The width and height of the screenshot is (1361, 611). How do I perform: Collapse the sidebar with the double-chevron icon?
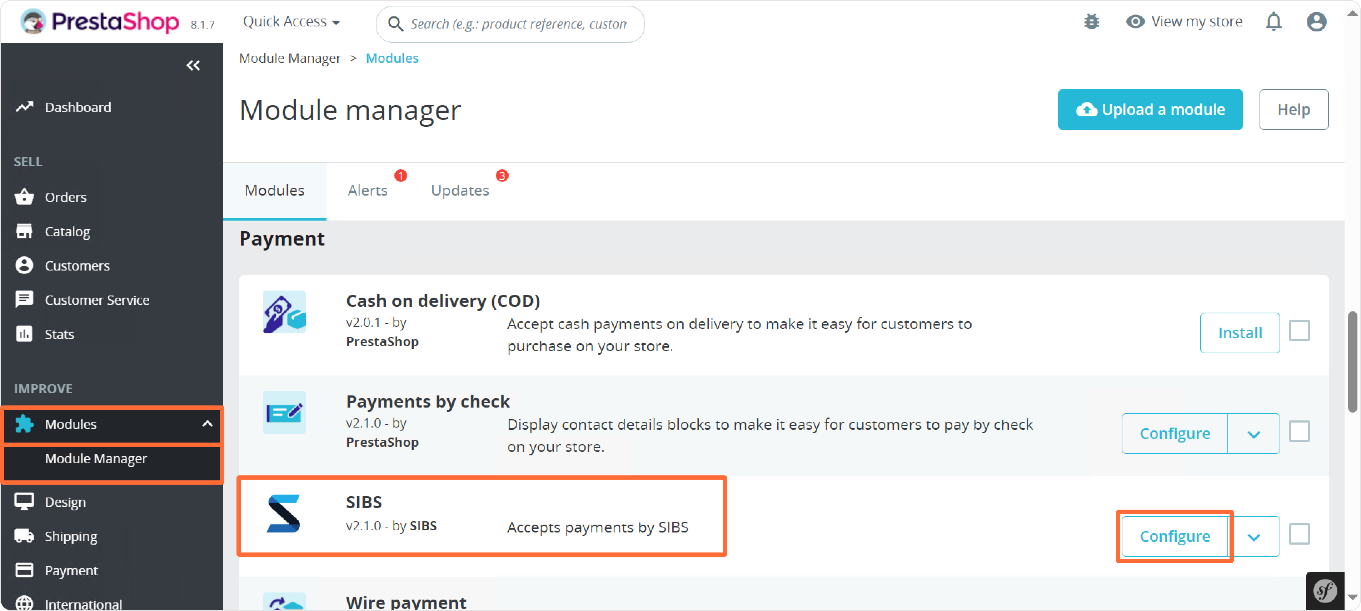[x=193, y=65]
